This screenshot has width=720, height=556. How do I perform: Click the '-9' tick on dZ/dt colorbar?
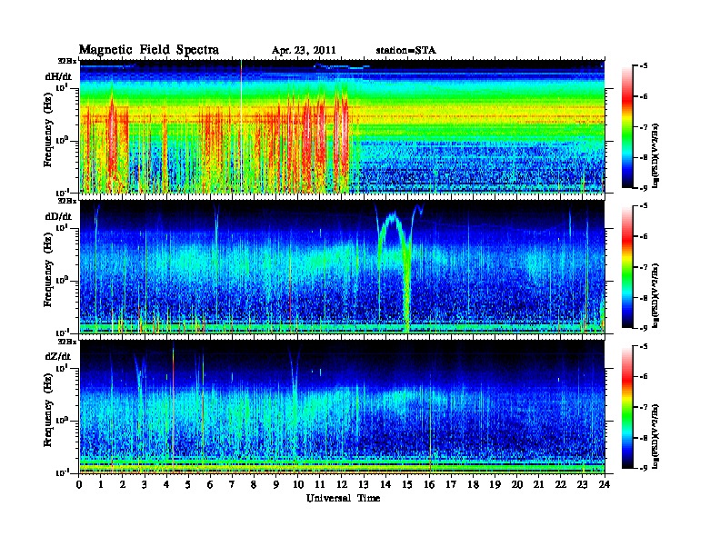(x=644, y=469)
